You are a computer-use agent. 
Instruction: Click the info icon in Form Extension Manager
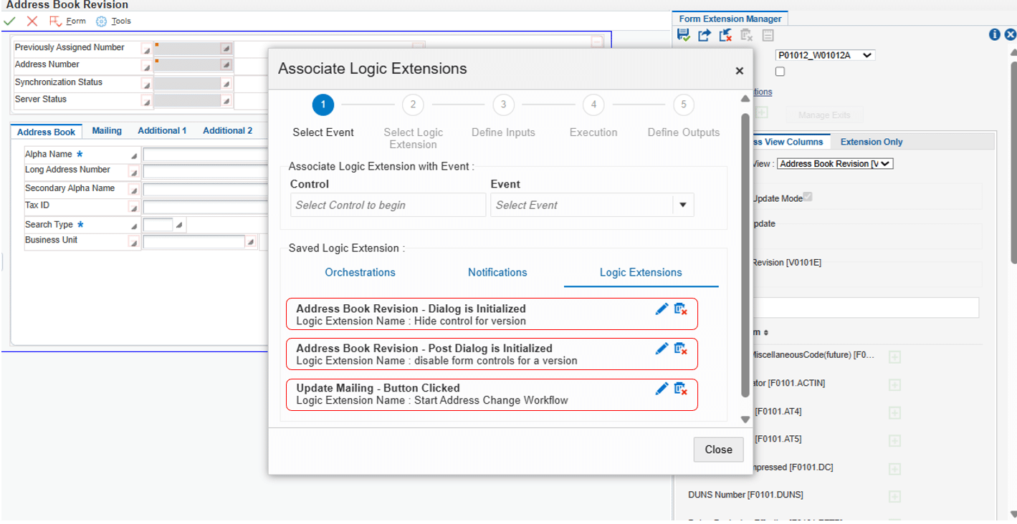pyautogui.click(x=994, y=35)
